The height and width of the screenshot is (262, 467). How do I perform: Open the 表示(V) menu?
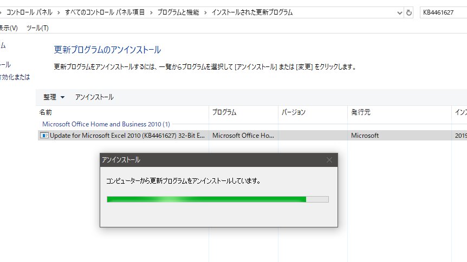pyautogui.click(x=9, y=28)
